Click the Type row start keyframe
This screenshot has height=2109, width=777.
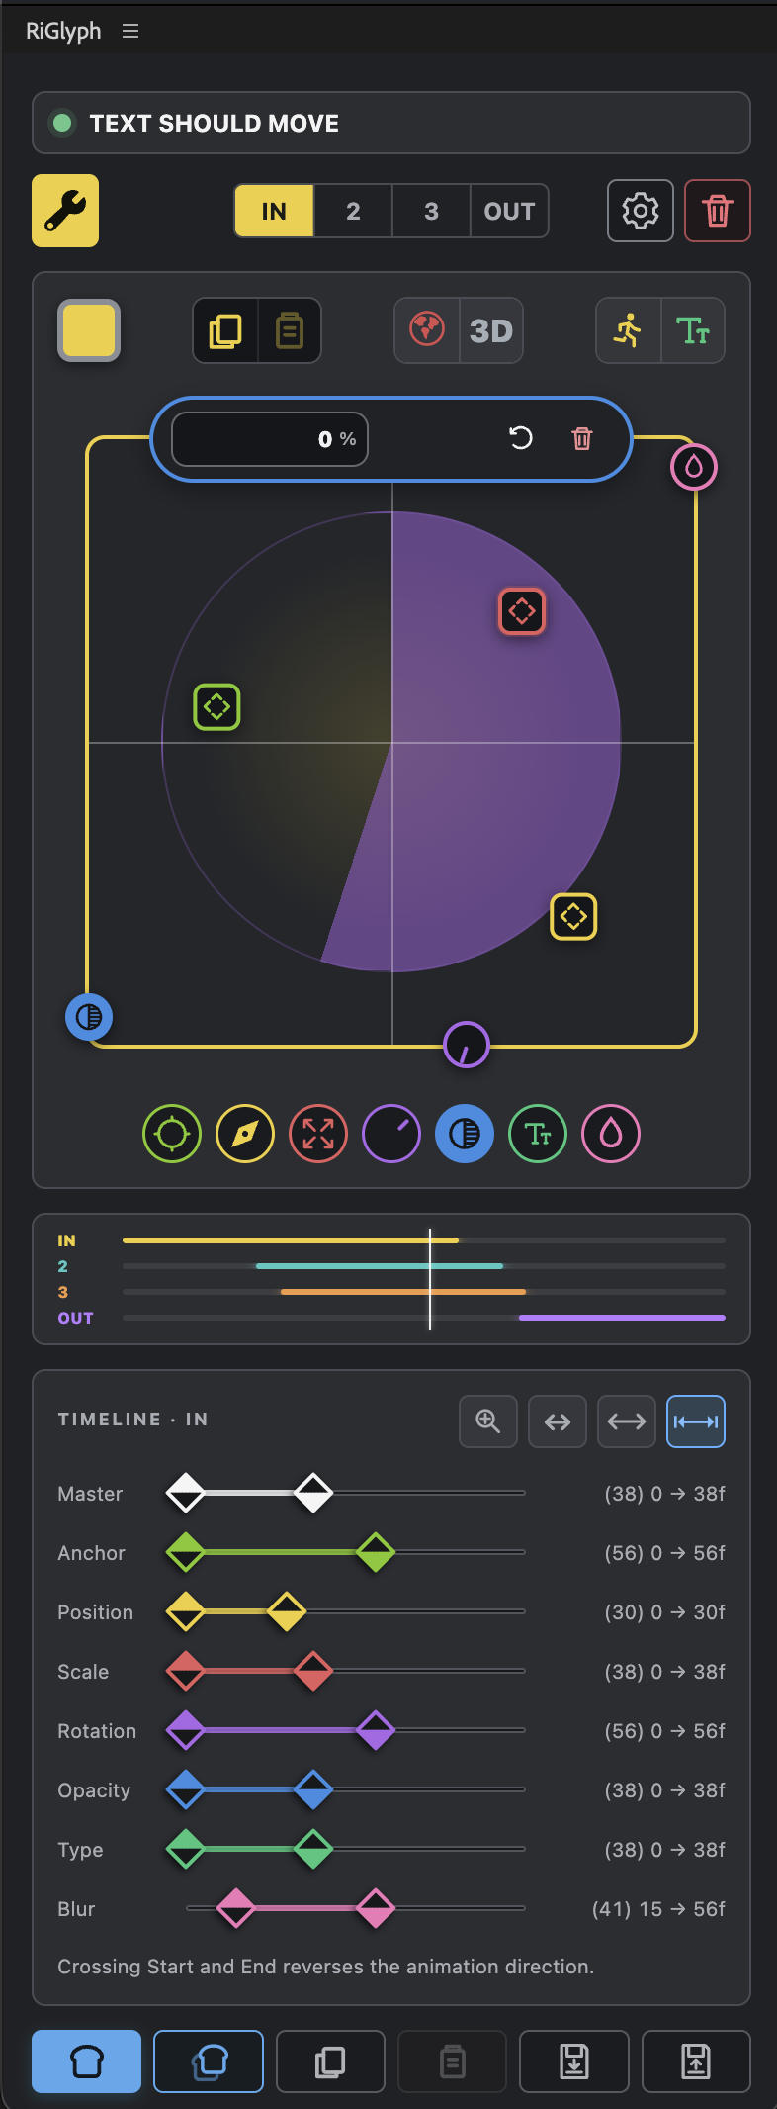[x=185, y=1849]
